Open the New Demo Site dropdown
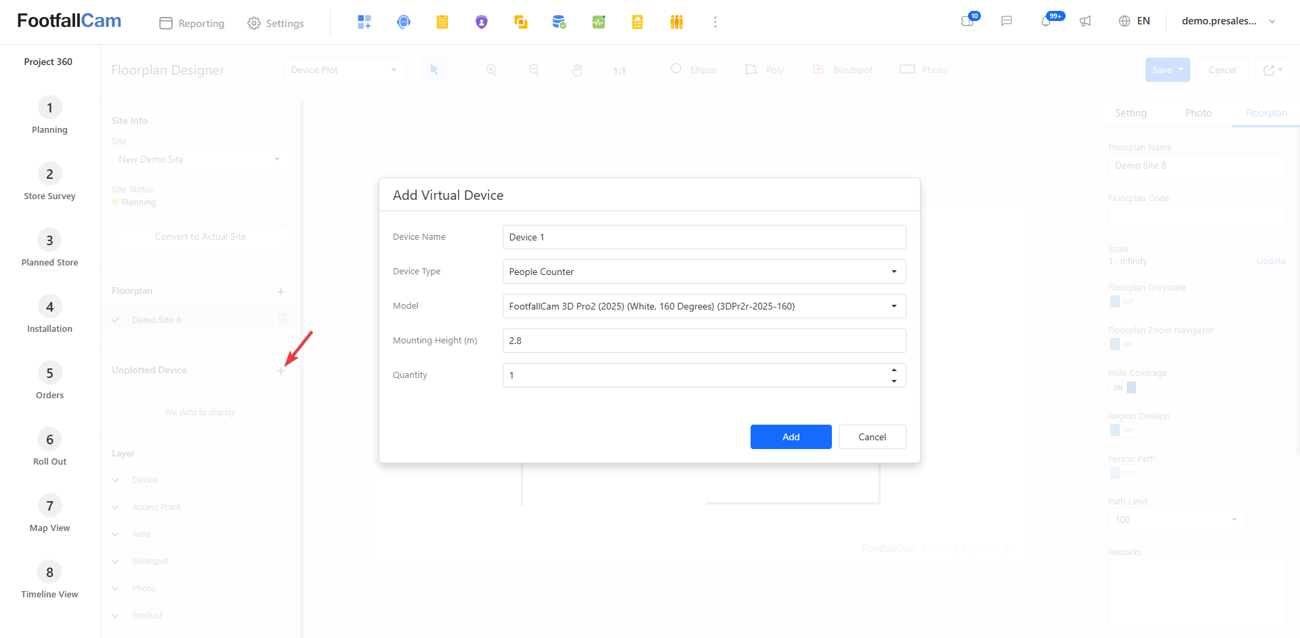Image resolution: width=1300 pixels, height=638 pixels. pos(201,159)
